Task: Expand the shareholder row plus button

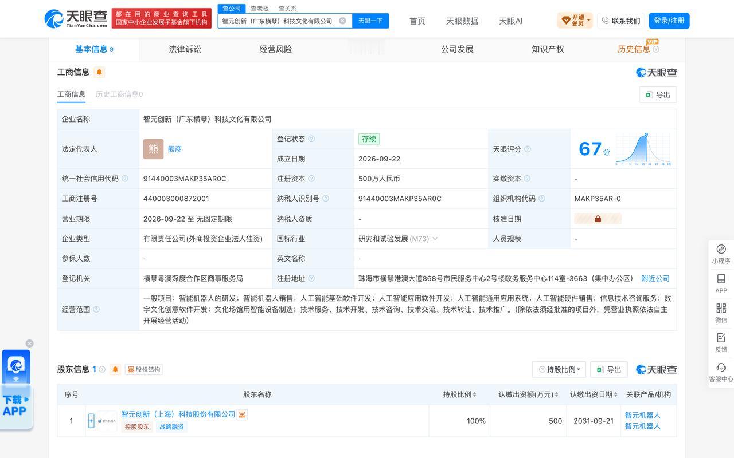Action: (91, 421)
